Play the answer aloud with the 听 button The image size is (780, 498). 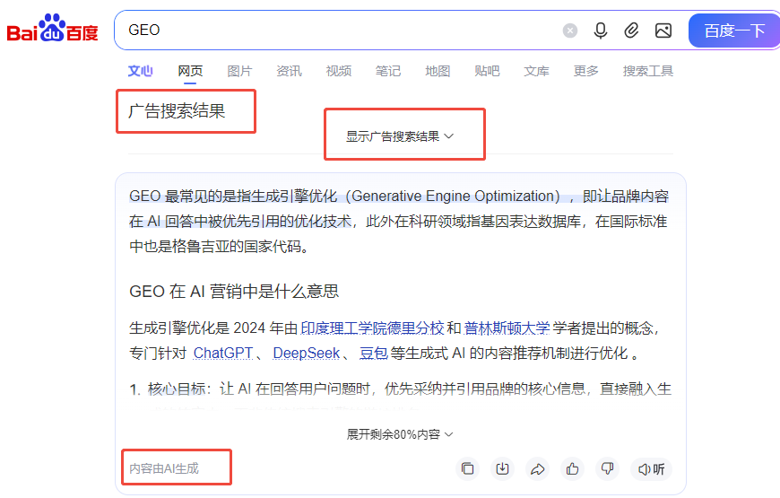coord(651,468)
